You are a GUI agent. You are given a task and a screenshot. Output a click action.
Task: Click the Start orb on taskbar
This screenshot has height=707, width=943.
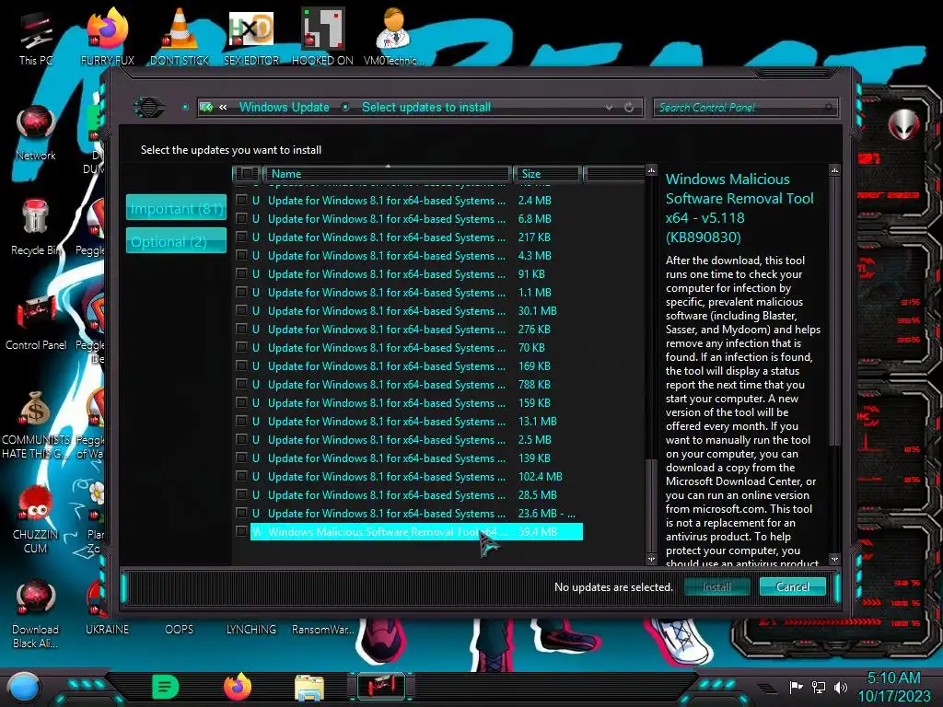24,687
